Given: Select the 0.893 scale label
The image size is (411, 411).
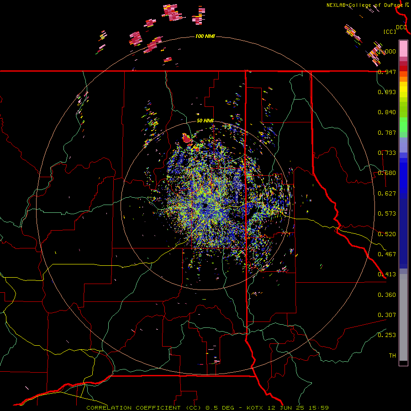Looking at the screenshot, I should [x=387, y=92].
